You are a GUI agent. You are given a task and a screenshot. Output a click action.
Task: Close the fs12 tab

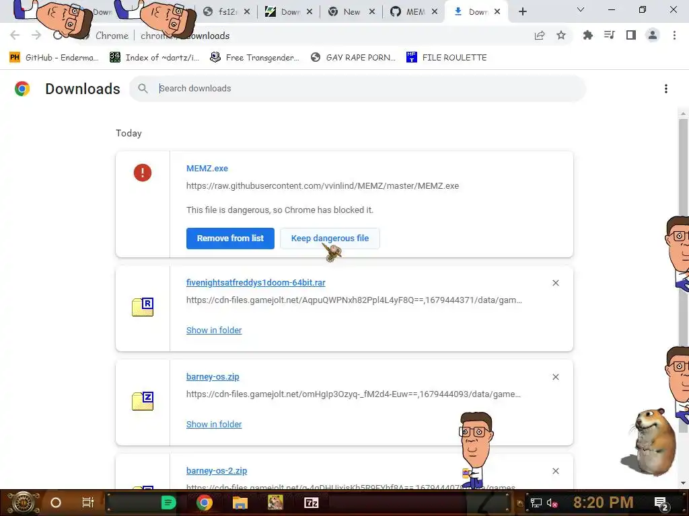pos(247,12)
